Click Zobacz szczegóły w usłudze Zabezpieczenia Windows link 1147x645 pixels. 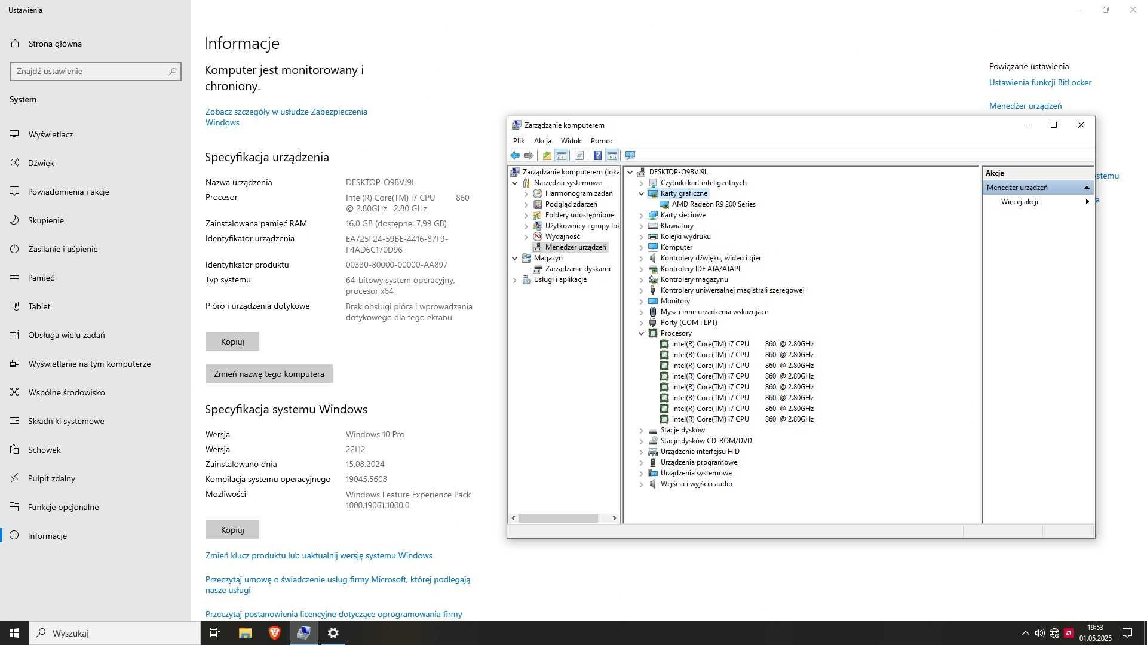[x=286, y=117]
